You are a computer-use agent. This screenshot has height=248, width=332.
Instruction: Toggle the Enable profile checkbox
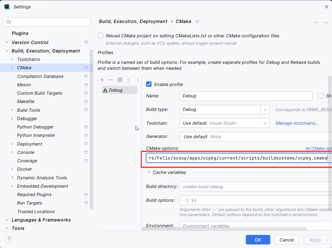click(x=149, y=84)
